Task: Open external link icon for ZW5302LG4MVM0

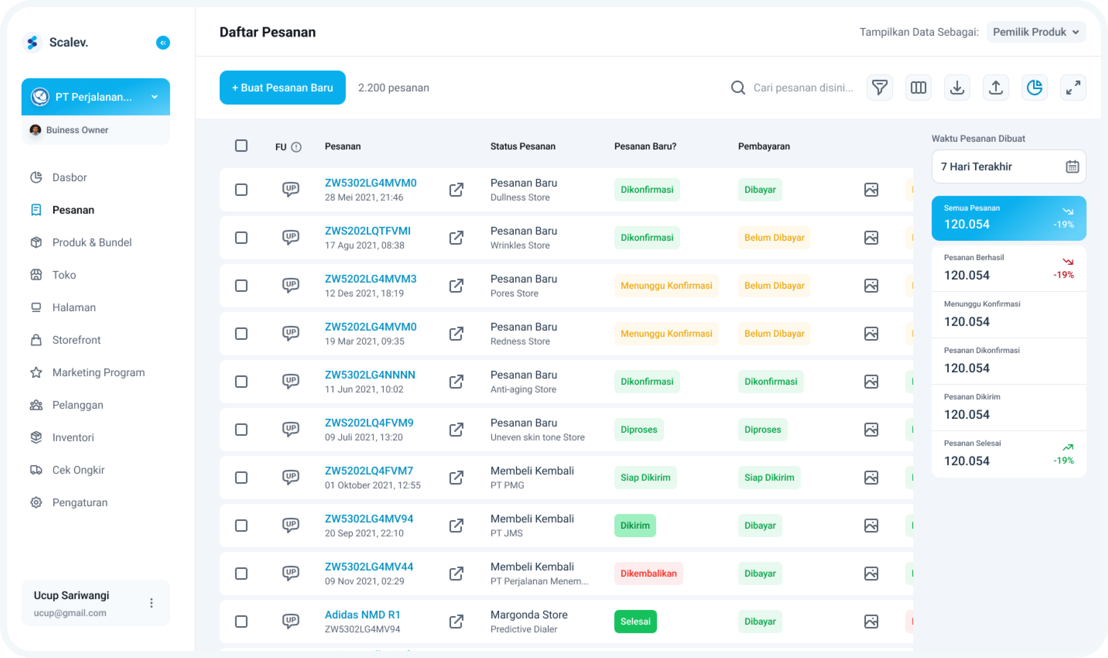Action: (x=456, y=189)
